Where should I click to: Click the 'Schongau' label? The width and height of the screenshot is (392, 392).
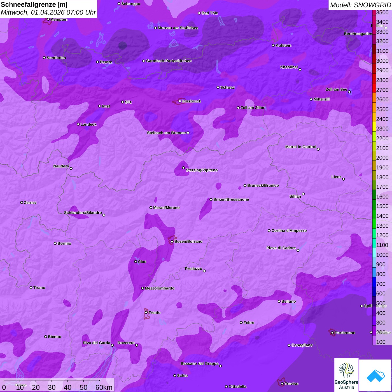[131, 4]
